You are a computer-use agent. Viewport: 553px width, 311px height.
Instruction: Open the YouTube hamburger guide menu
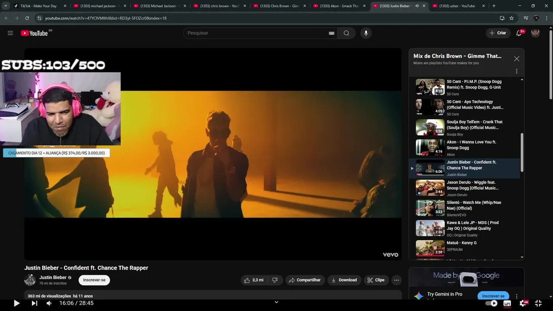click(x=10, y=33)
